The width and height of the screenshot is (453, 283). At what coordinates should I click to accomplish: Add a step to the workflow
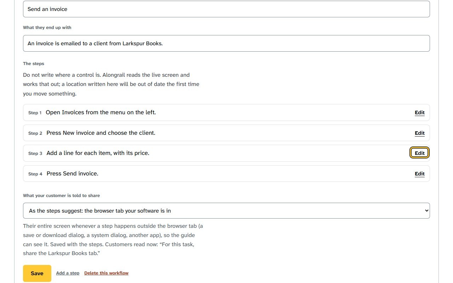point(68,273)
